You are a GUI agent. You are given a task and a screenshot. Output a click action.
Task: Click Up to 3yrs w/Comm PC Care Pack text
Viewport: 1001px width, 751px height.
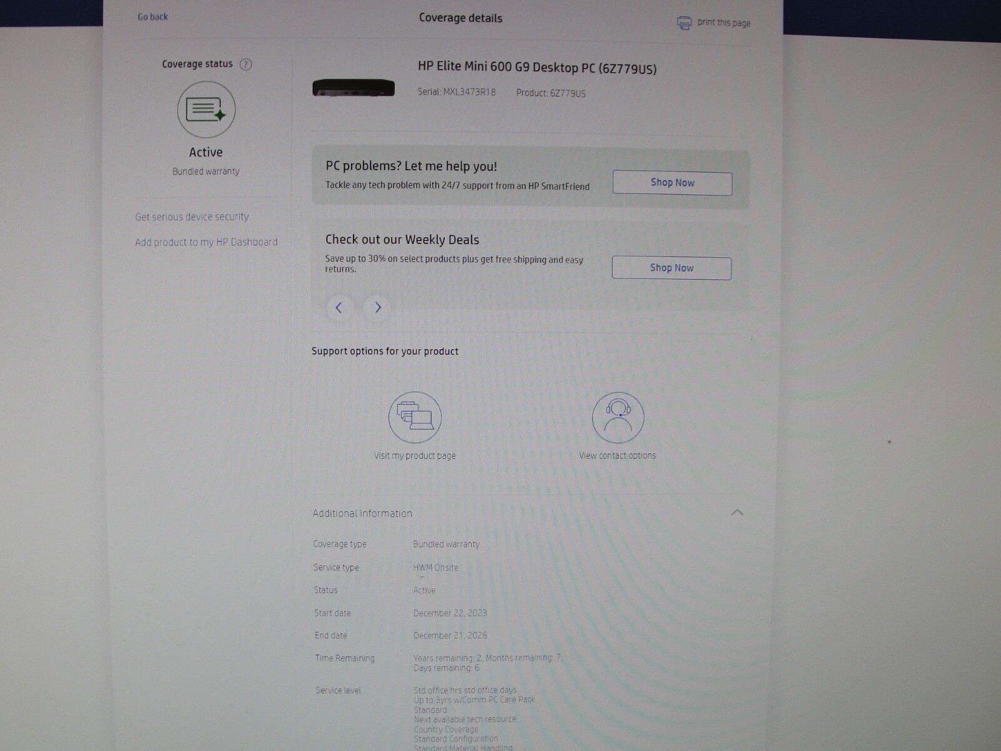click(x=474, y=700)
